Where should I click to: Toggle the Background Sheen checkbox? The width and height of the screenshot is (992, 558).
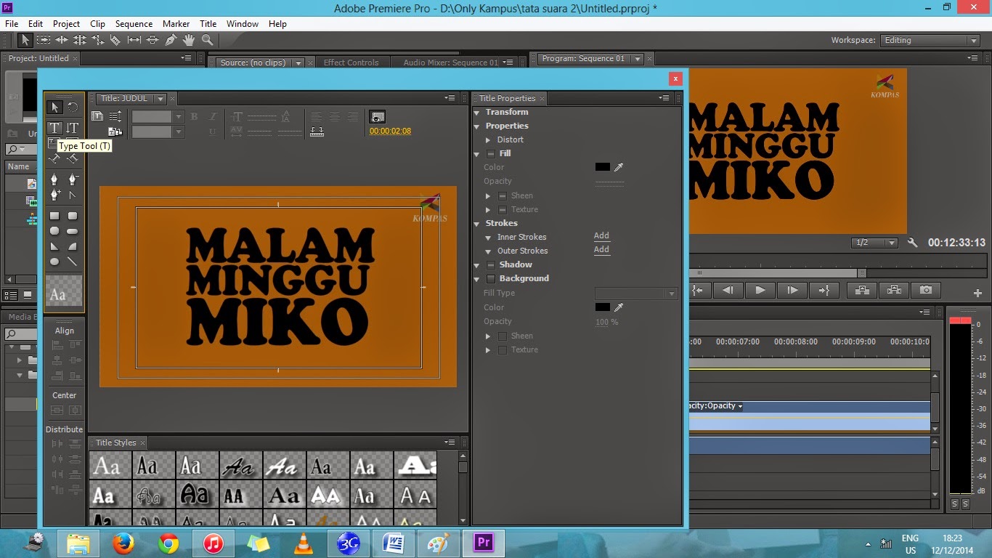point(503,336)
